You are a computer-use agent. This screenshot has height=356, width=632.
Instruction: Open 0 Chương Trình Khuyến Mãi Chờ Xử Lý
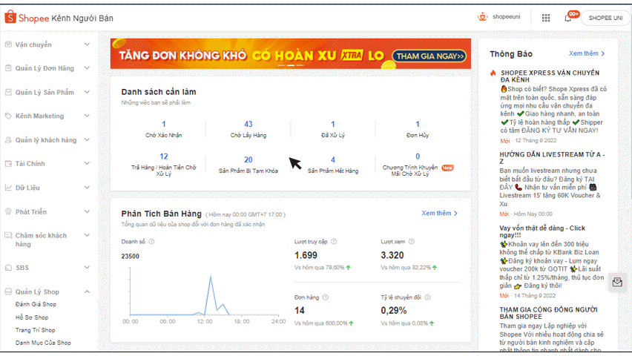(x=418, y=164)
